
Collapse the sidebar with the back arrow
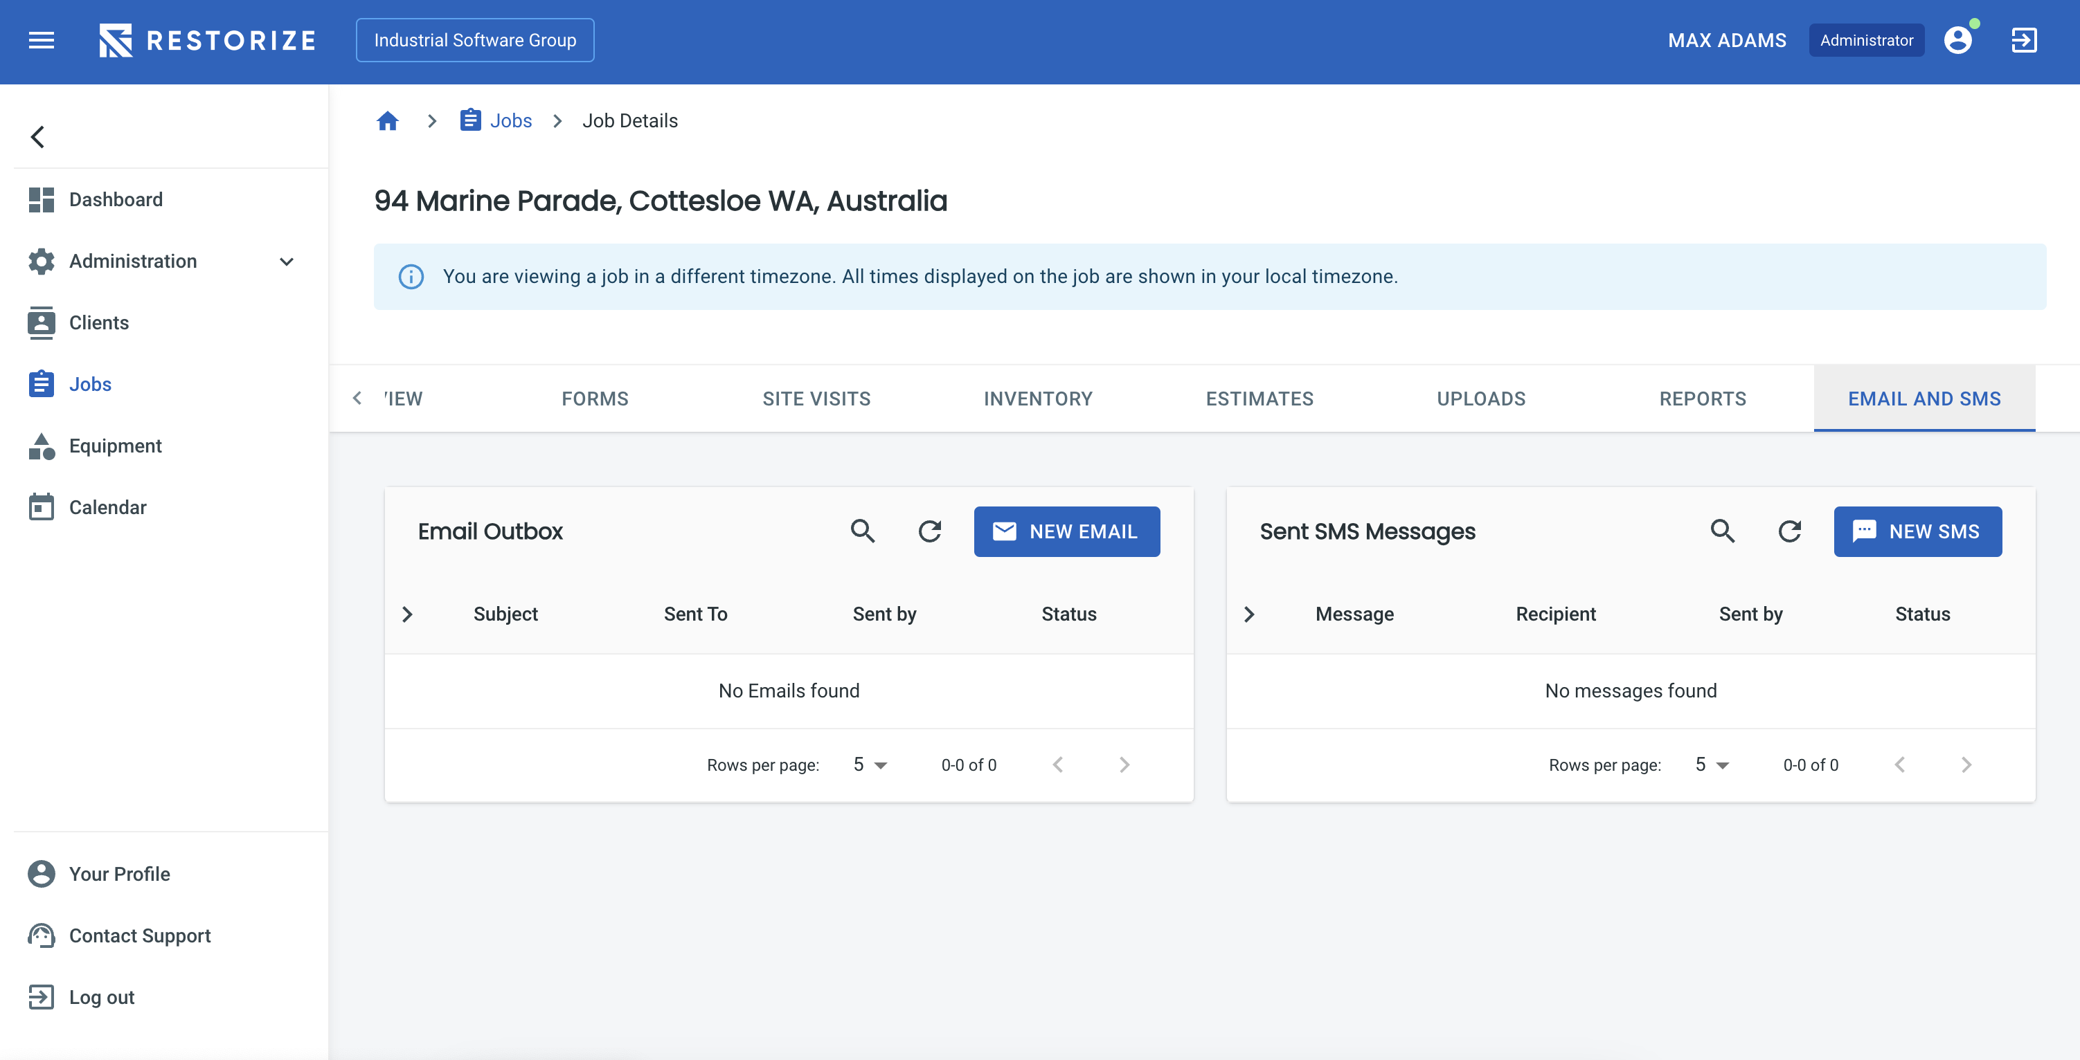pyautogui.click(x=38, y=136)
